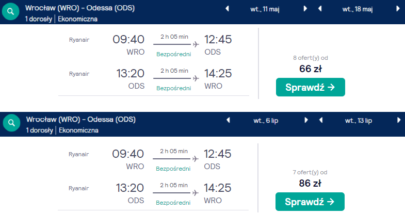Go to the day before wt., 18 maj

[x=320, y=9]
